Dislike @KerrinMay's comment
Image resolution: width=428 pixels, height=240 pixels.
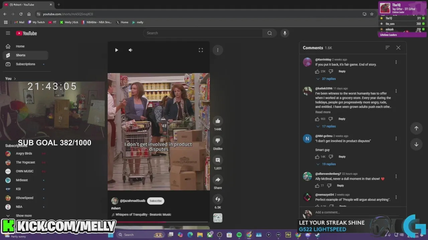(331, 71)
